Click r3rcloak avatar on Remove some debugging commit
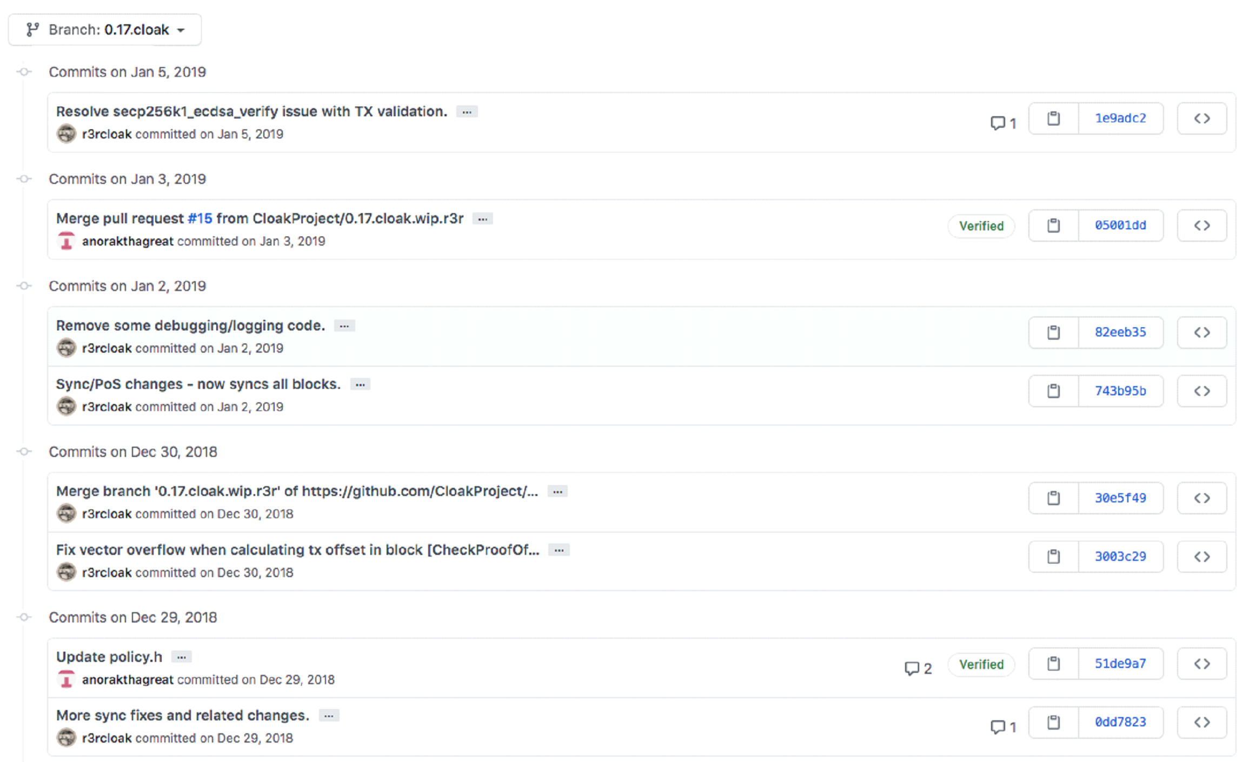 [x=67, y=348]
